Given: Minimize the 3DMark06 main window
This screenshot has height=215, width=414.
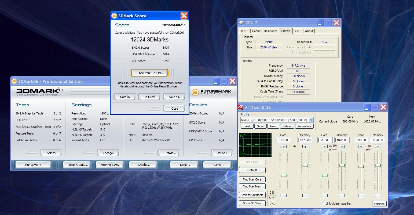Looking at the screenshot, I should coord(216,81).
